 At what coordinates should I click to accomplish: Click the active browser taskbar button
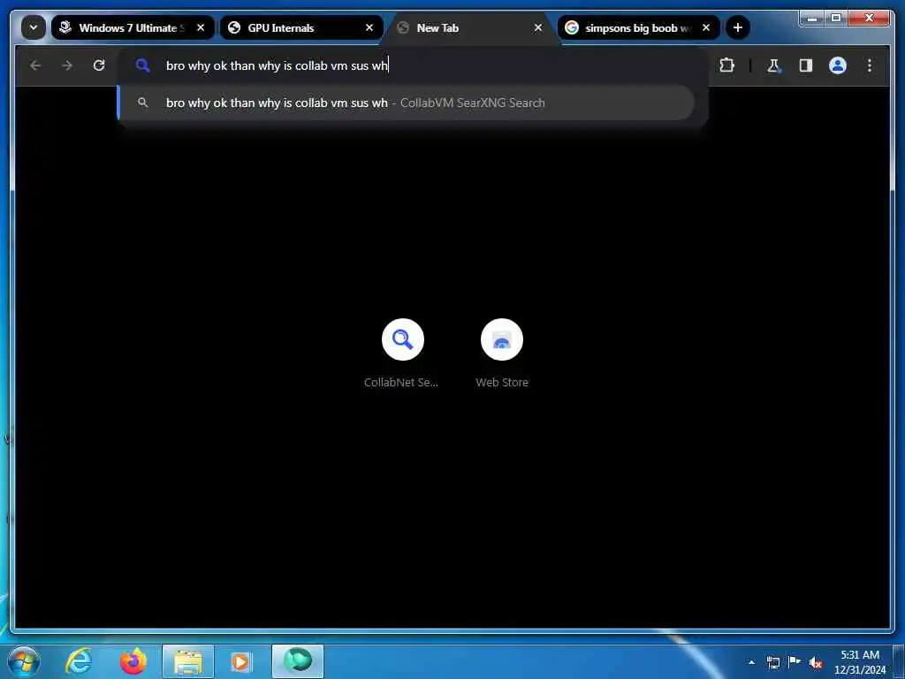click(x=298, y=661)
